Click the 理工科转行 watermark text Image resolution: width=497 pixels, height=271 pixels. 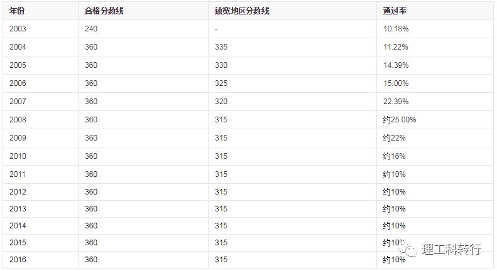451,250
